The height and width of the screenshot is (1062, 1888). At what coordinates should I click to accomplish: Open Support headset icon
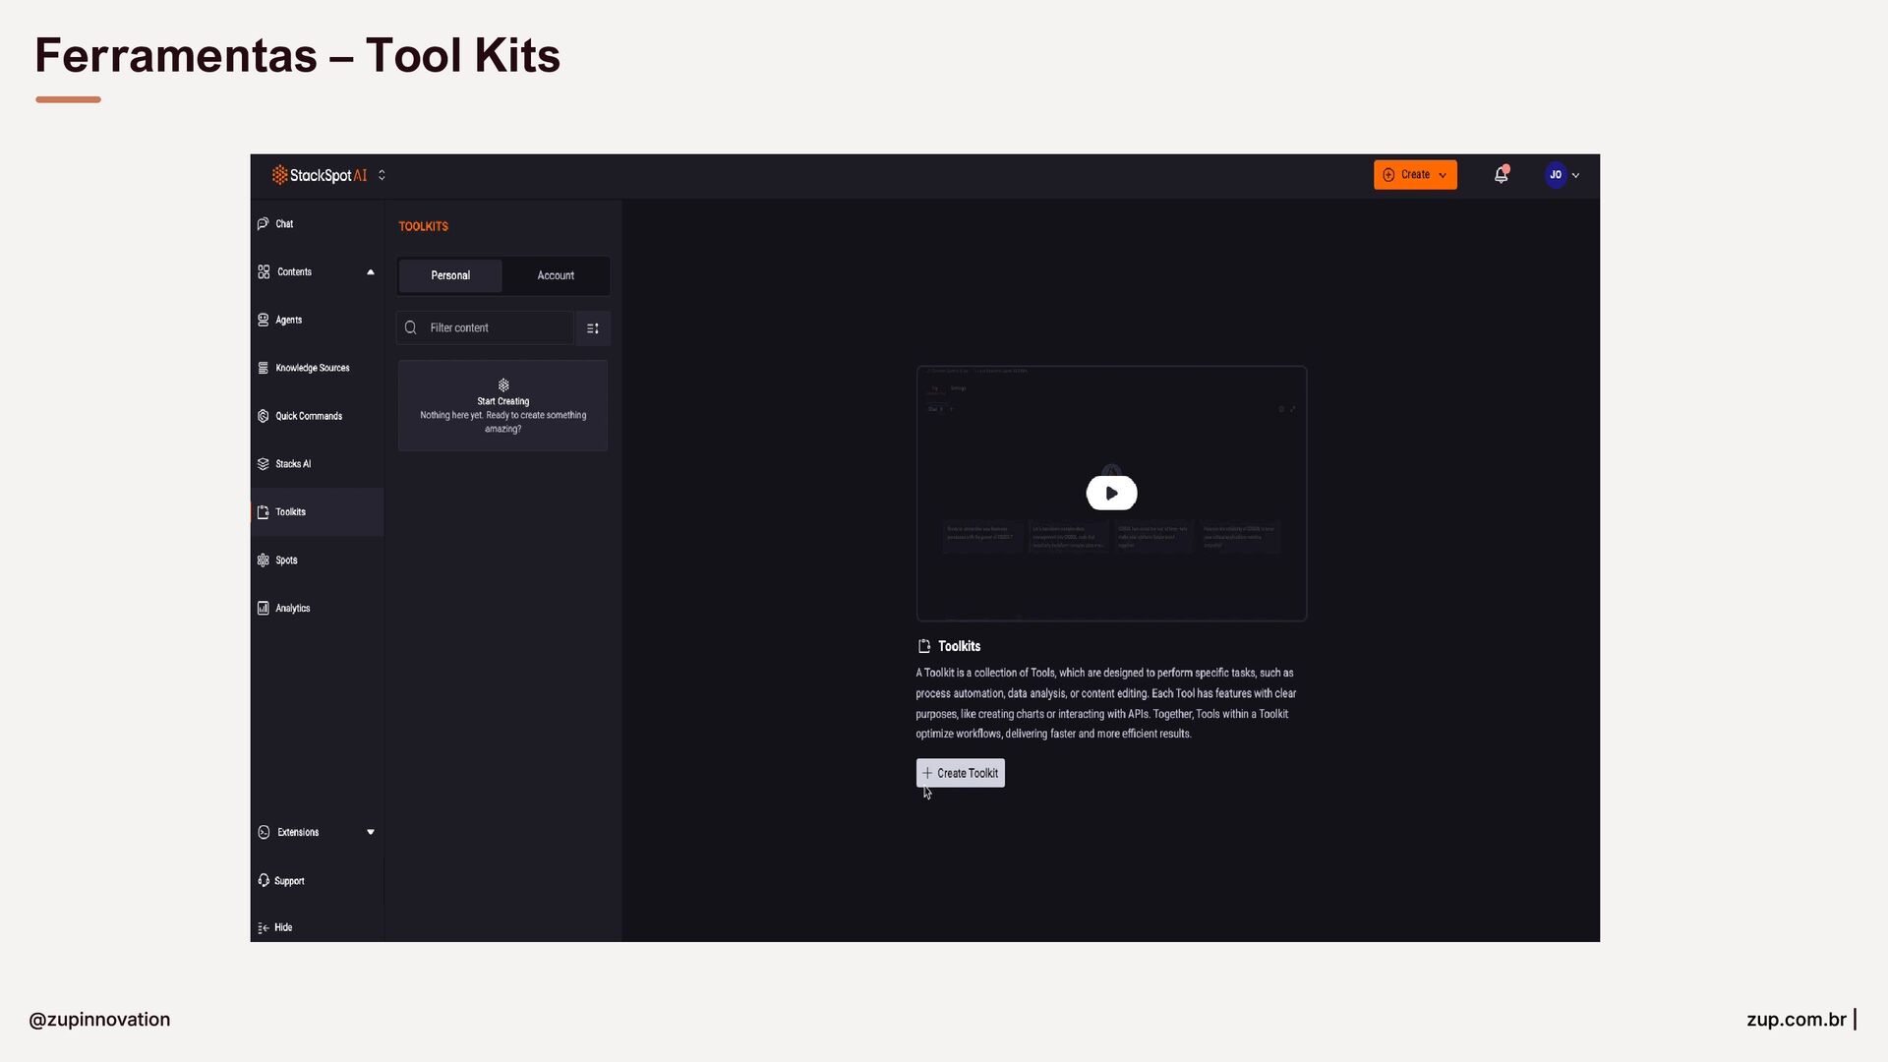tap(263, 881)
